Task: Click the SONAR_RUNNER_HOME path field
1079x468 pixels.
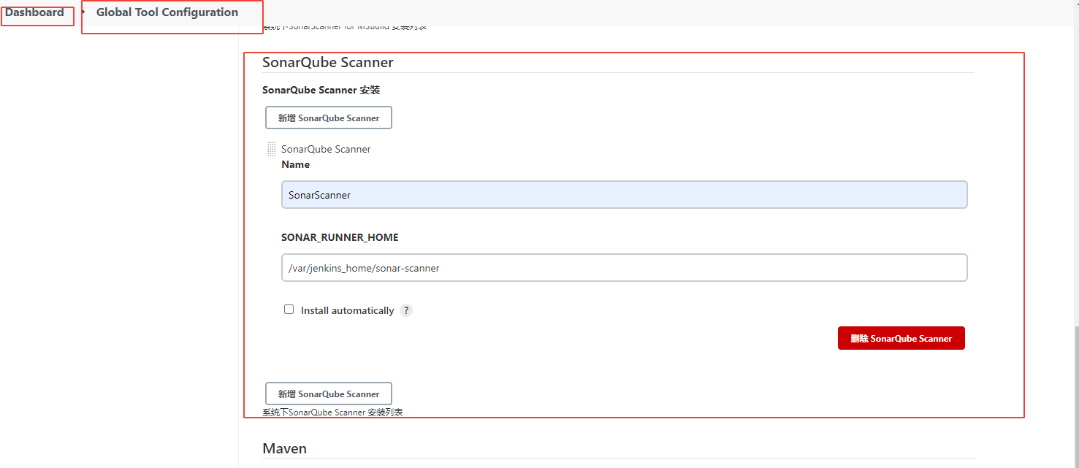Action: (625, 268)
